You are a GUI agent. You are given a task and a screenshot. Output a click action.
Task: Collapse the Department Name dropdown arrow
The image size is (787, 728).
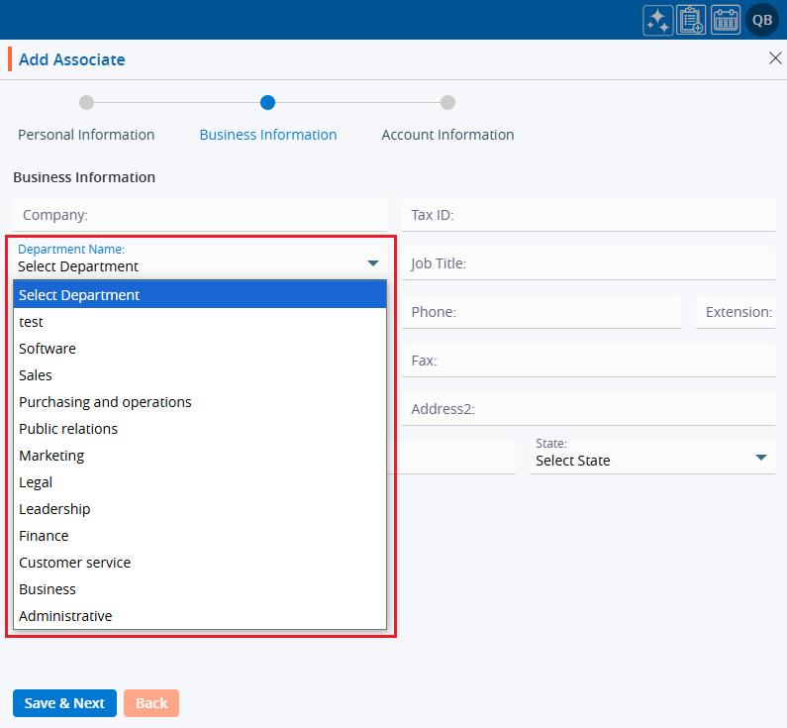click(x=373, y=263)
